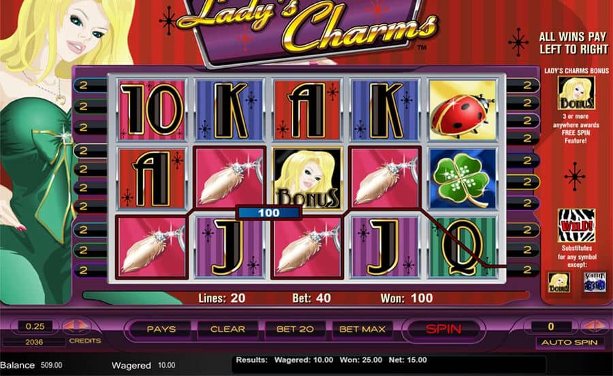Select the bottom-right payline number 2 indicator
Image resolution: width=613 pixels, height=376 pixels.
pos(524,269)
